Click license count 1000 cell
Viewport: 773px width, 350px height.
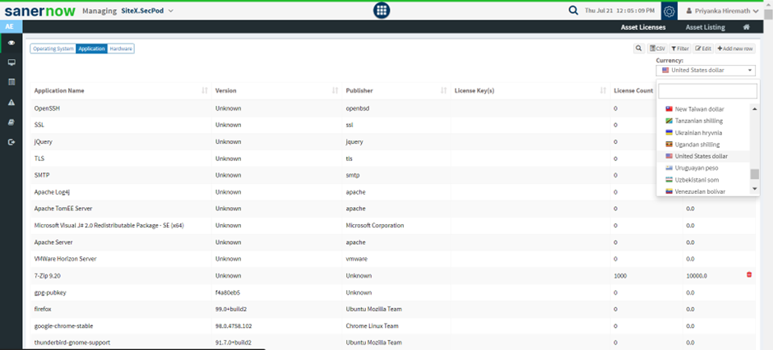[x=620, y=276]
